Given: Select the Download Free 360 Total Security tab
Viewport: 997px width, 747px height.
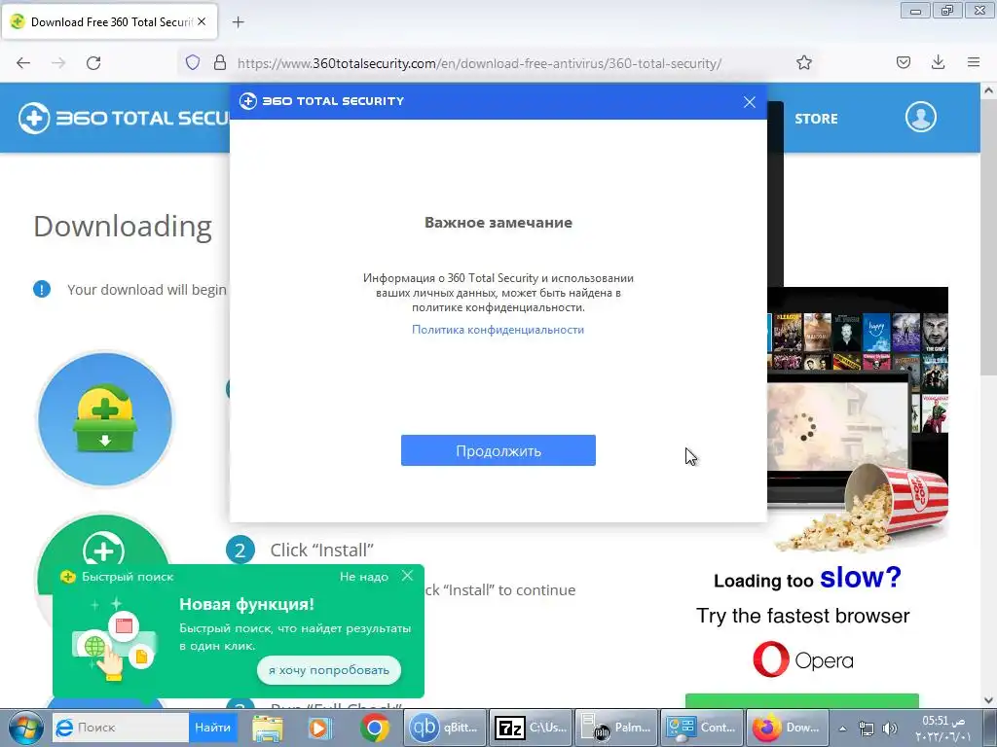Looking at the screenshot, I should [x=110, y=21].
